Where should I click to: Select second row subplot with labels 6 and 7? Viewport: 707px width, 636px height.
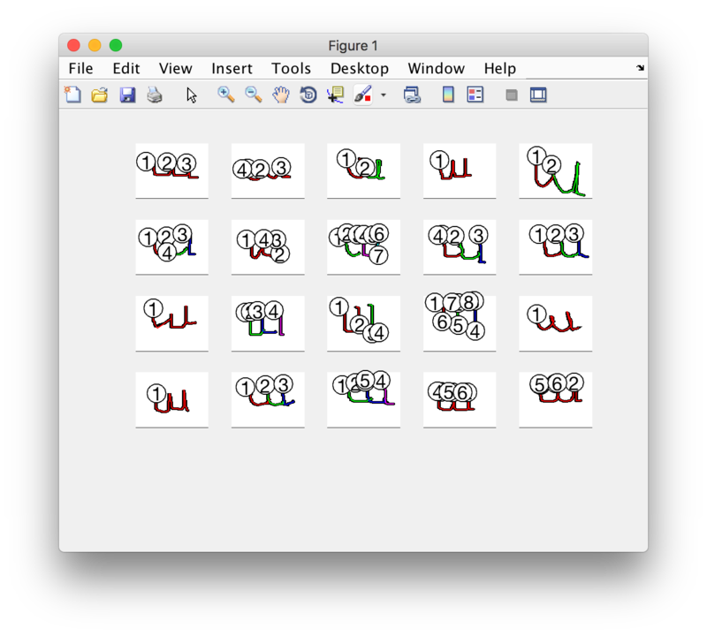coord(363,246)
